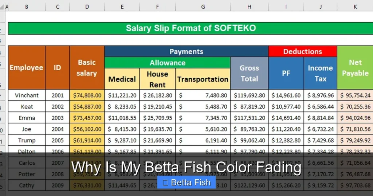Select house rent cell $26,182.80
Screen dimensions: 373x196
[157, 95]
